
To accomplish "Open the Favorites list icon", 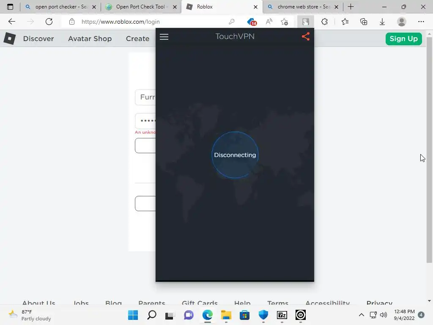I will click(x=345, y=22).
